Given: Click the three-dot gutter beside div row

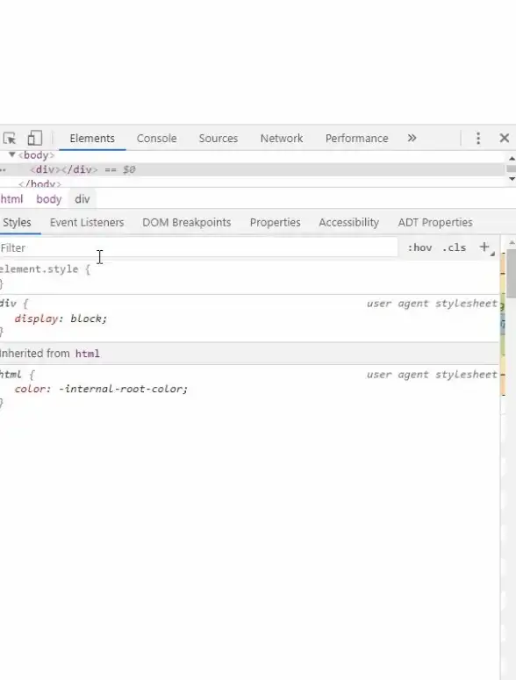Looking at the screenshot, I should [3, 169].
